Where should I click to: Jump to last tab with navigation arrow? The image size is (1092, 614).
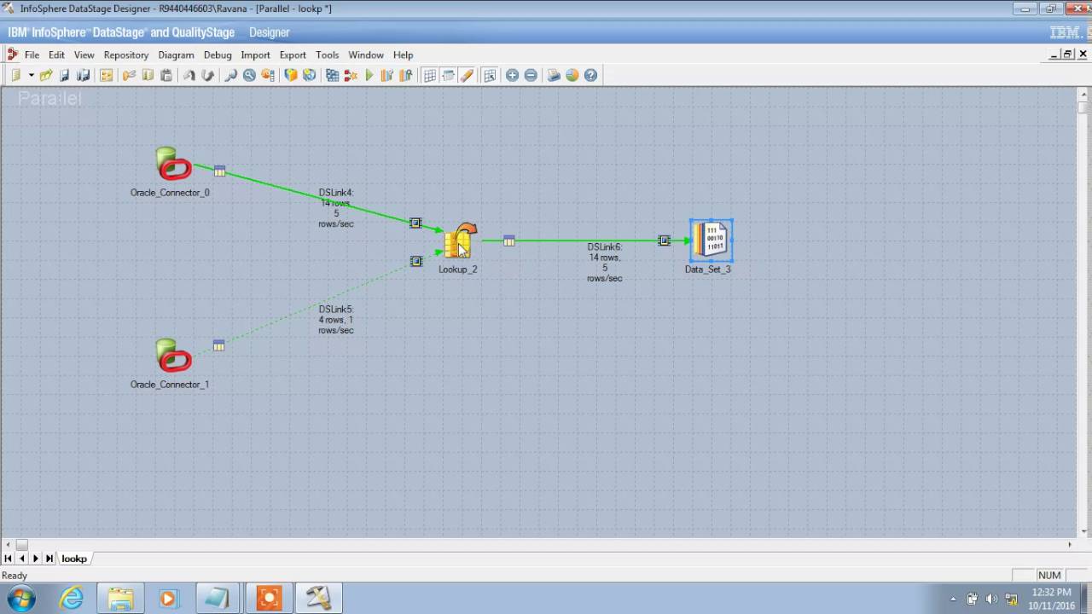[49, 559]
